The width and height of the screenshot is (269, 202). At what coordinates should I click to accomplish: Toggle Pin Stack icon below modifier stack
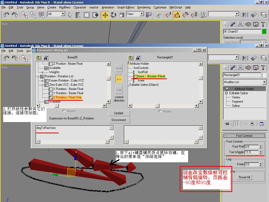[227, 124]
